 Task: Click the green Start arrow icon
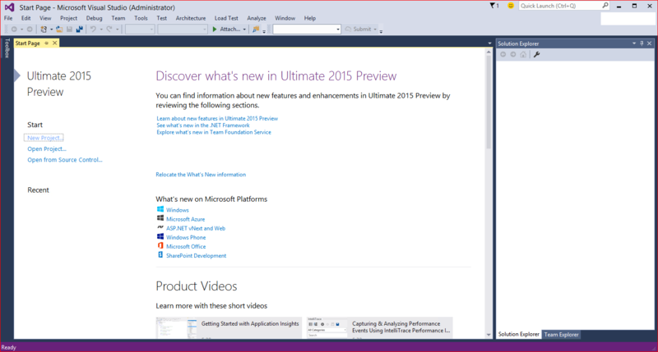coord(215,30)
